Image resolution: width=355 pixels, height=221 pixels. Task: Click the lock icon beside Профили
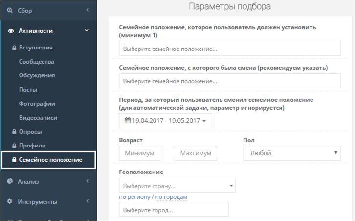14,146
